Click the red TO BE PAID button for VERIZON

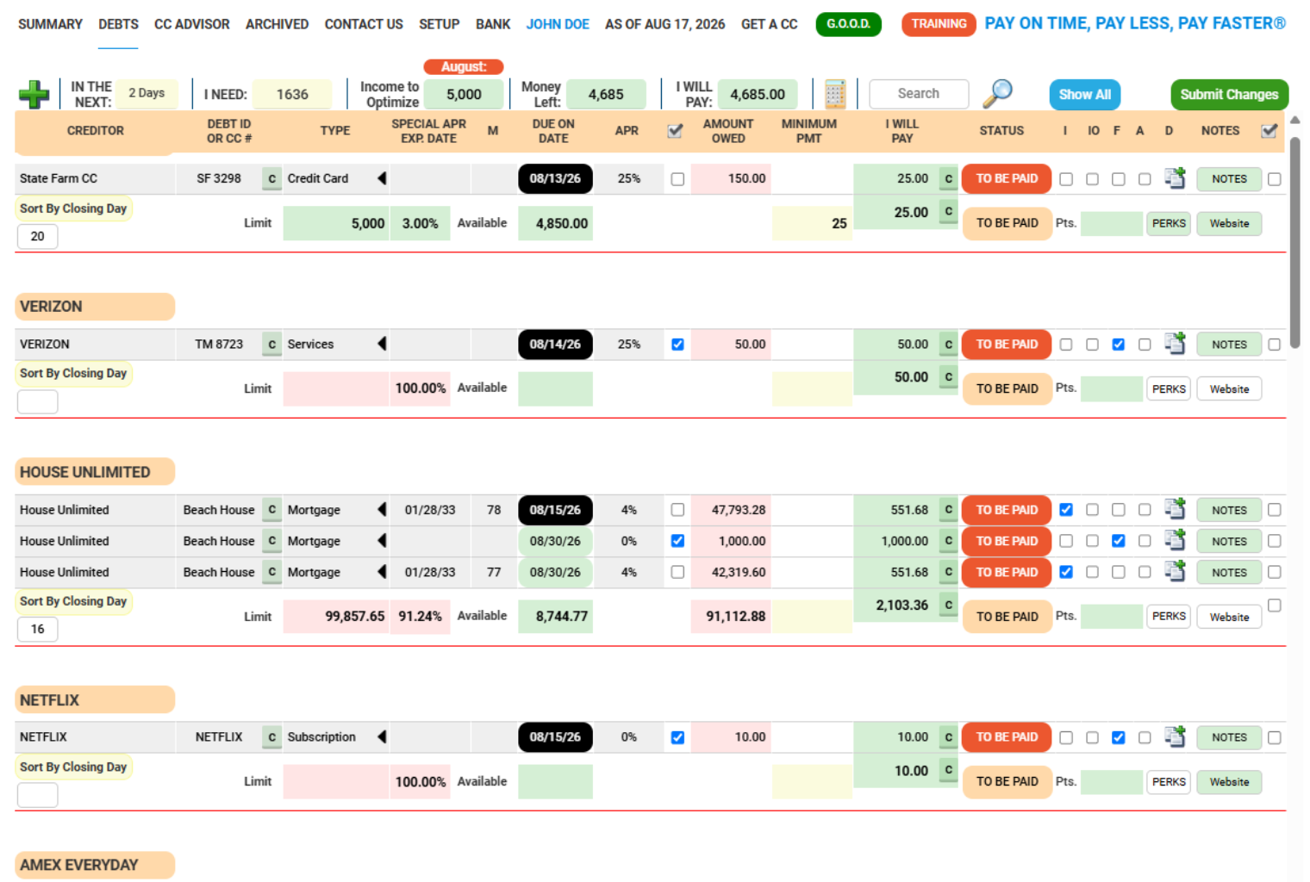pos(1007,345)
